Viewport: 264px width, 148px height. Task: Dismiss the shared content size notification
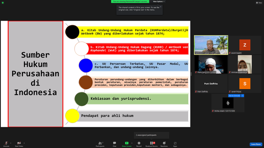pos(160,7)
